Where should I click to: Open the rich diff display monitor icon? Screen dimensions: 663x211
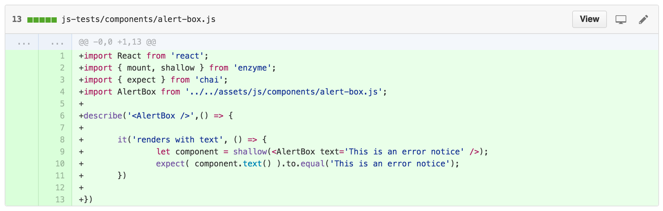pyautogui.click(x=621, y=20)
